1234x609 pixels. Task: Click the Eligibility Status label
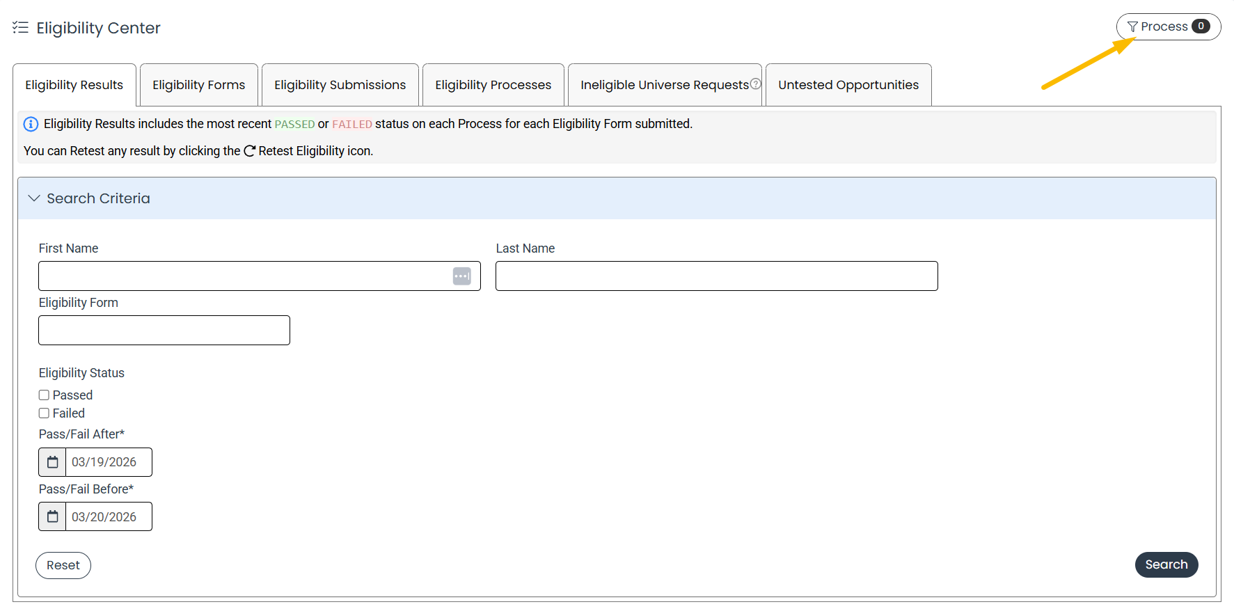[81, 373]
